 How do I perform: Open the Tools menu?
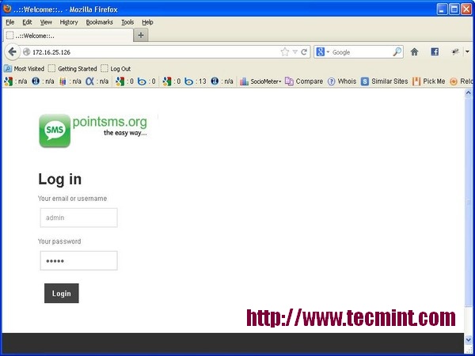[x=127, y=22]
